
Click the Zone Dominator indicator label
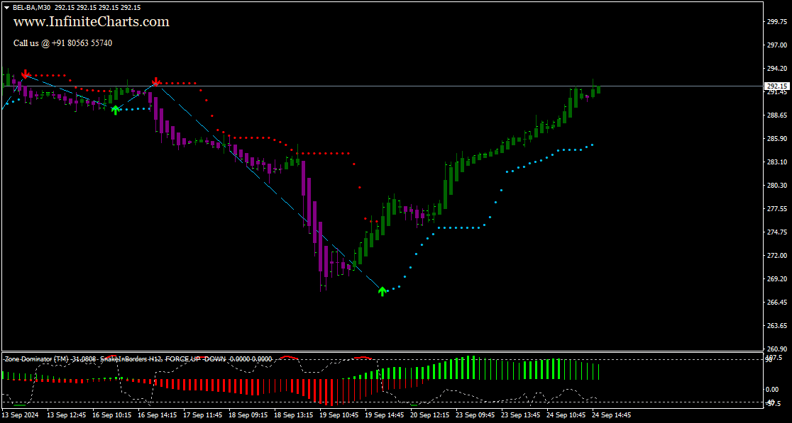[44, 359]
